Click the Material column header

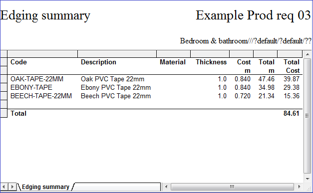172,62
